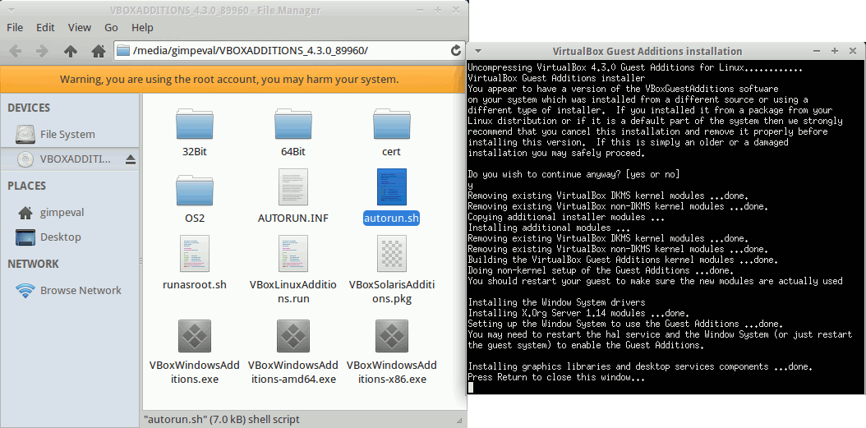Select VBoxSolarisAdditions.pkg file icon

[391, 254]
